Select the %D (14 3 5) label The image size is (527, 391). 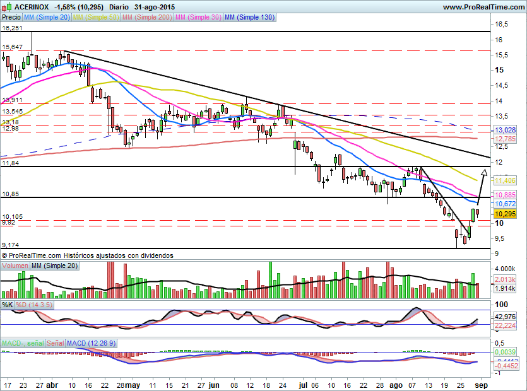tap(34, 305)
